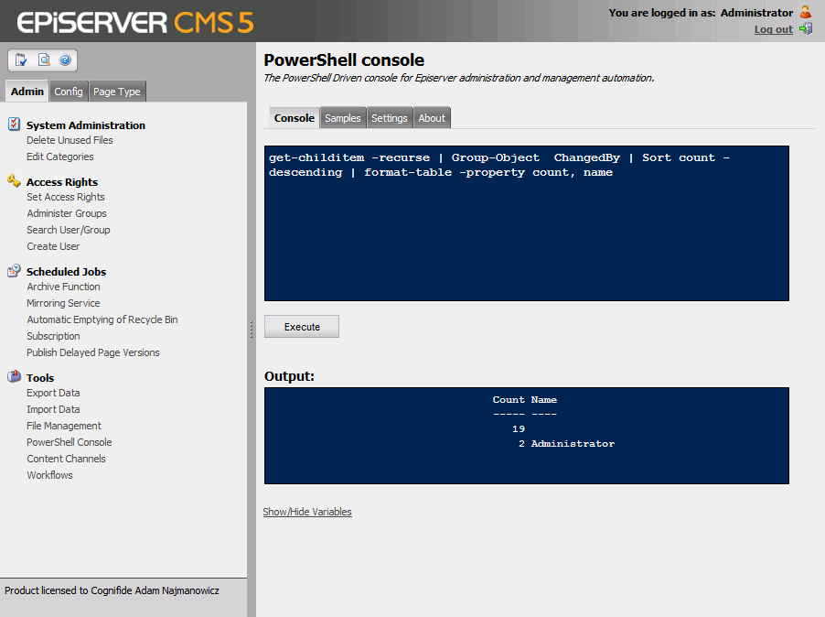Click the Administrator user avatar icon
Viewport: 825px width, 617px height.
coord(805,12)
